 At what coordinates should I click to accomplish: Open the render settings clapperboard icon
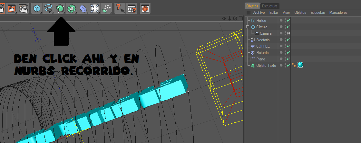coord(23,8)
